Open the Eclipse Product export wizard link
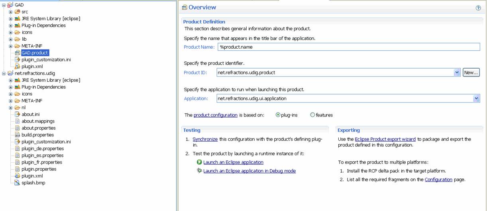This screenshot has height=211, width=487. tap(385, 139)
